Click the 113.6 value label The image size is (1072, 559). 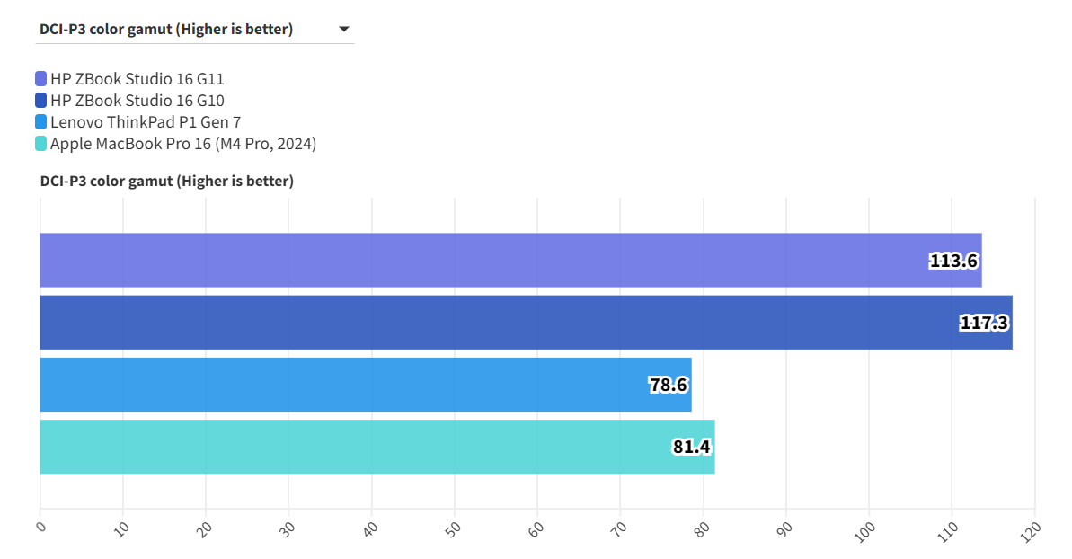(953, 262)
